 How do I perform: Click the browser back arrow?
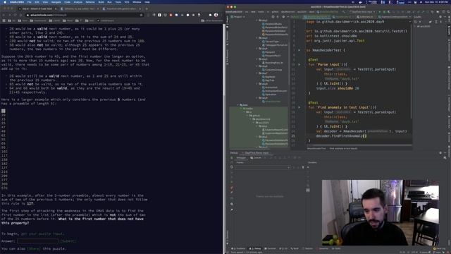click(x=4, y=15)
